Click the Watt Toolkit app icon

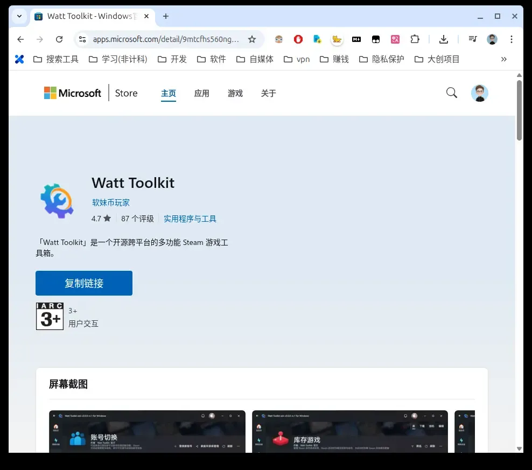click(57, 199)
